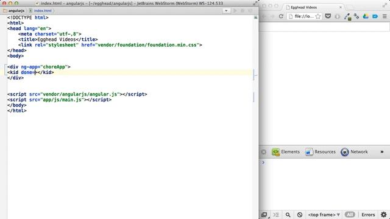
Task: Click the foundation.min.css link line
Action: point(110,45)
